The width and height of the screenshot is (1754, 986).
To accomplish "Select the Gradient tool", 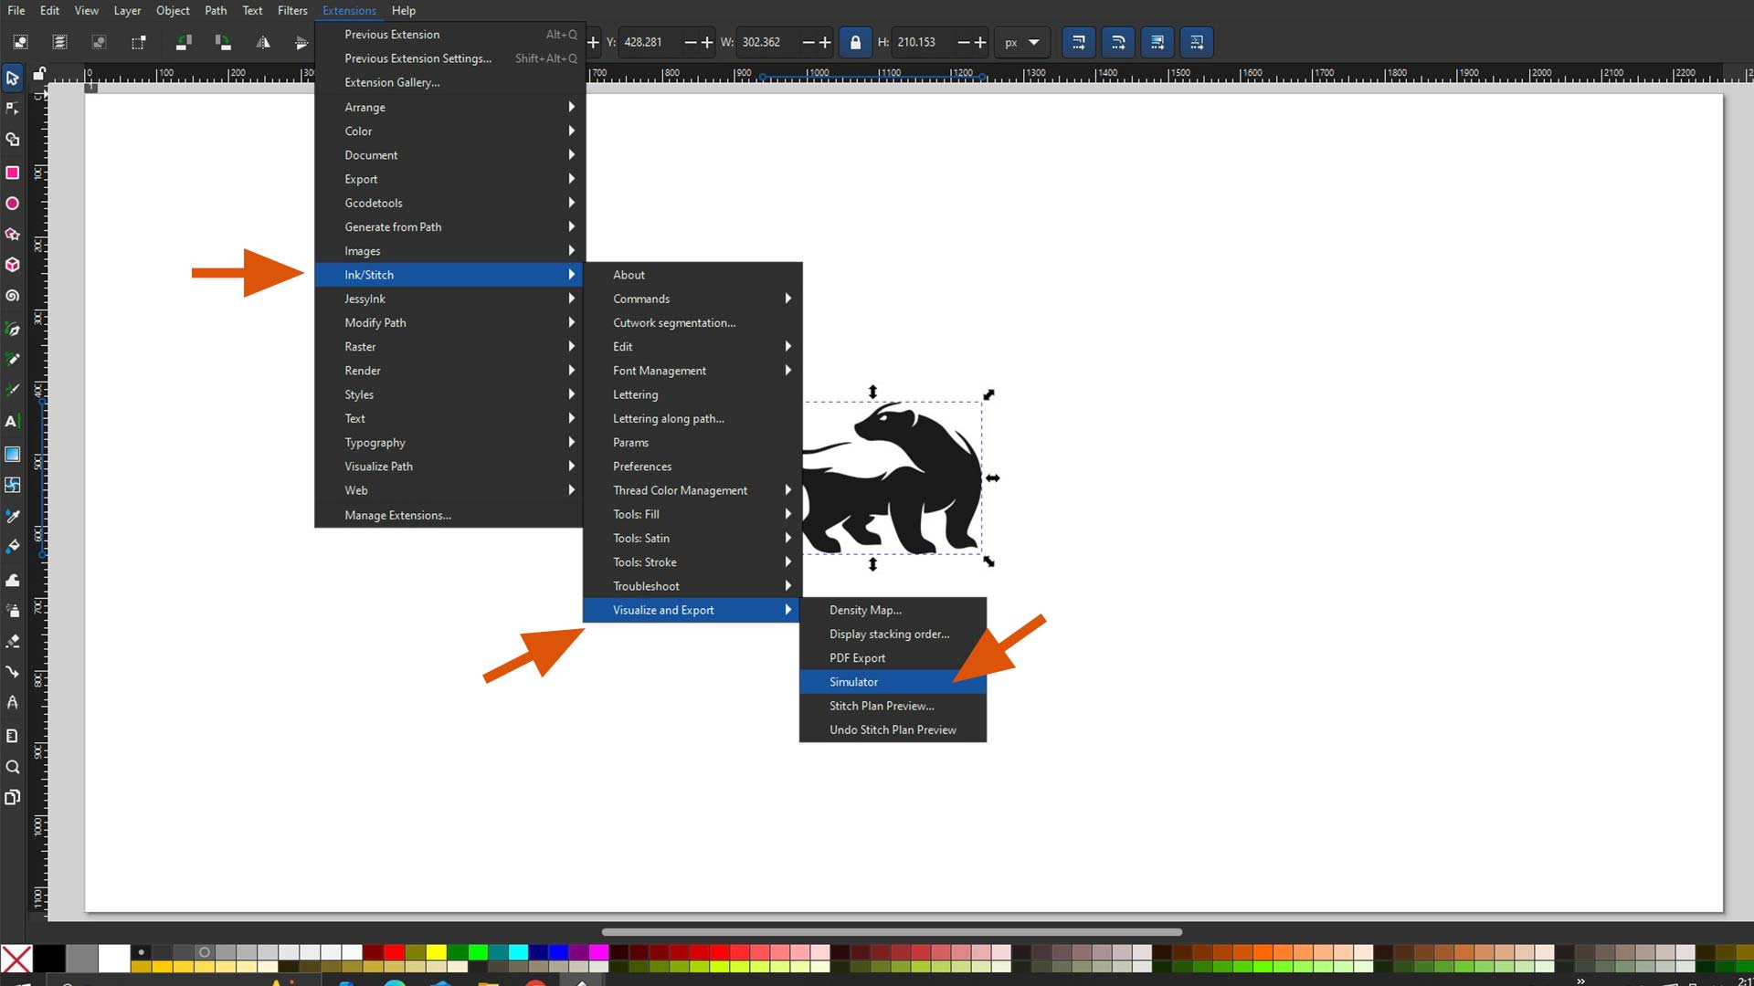I will (x=12, y=454).
